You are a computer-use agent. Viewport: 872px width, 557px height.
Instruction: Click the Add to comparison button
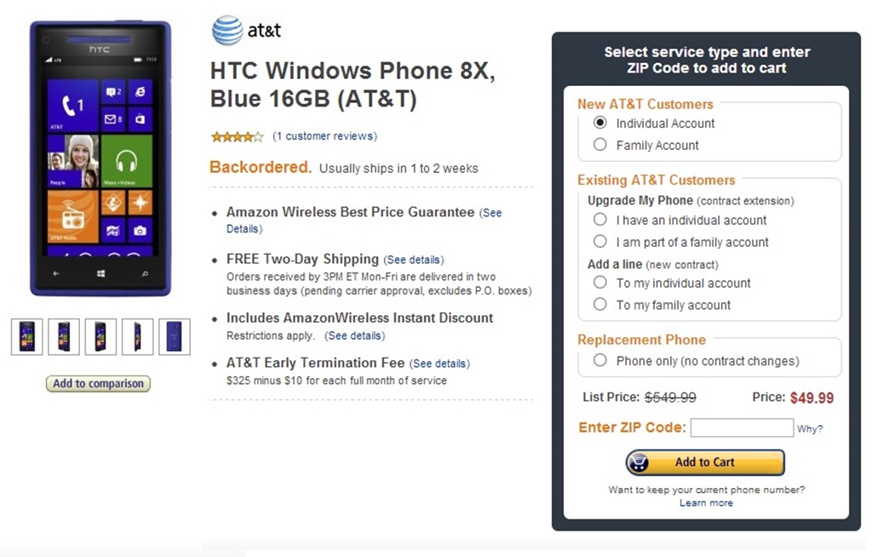pos(98,384)
